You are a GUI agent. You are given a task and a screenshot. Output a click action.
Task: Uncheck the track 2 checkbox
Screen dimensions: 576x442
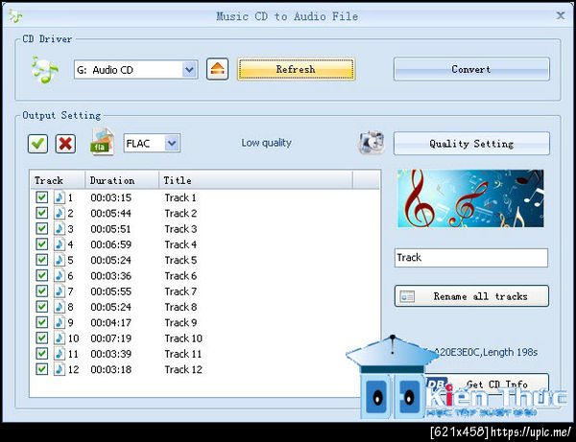pyautogui.click(x=41, y=213)
